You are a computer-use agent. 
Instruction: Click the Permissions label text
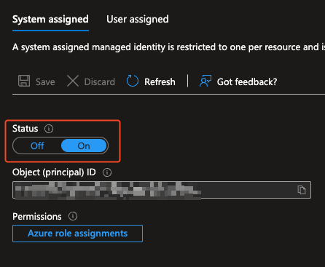coord(37,216)
